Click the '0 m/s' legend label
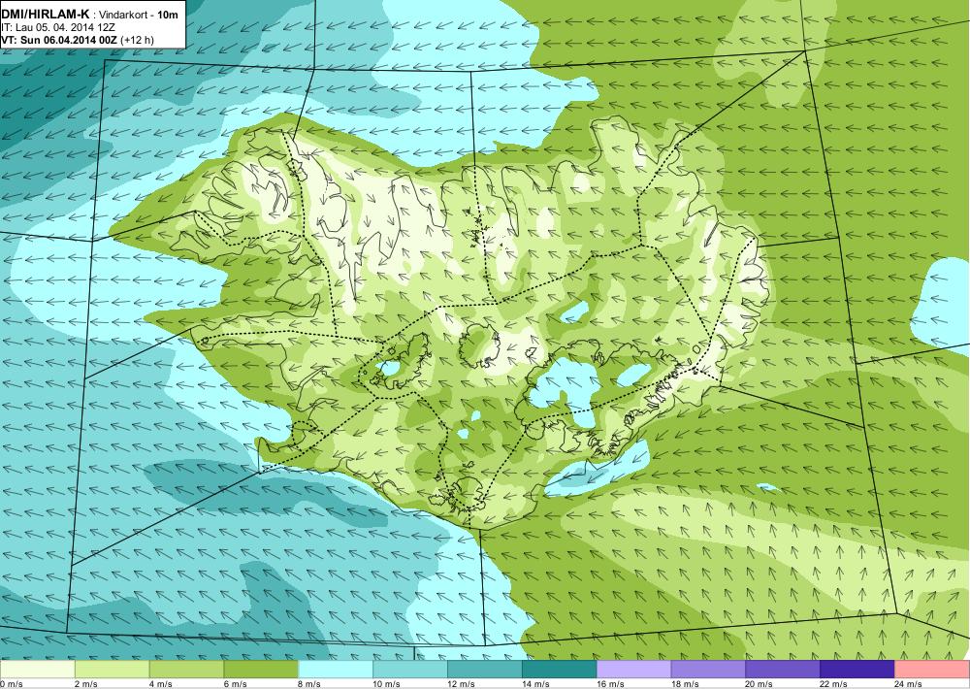The width and height of the screenshot is (970, 689). 11,684
